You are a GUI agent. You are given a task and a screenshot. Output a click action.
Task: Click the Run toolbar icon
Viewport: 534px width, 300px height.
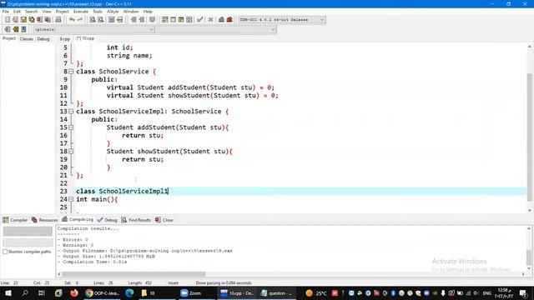173,20
